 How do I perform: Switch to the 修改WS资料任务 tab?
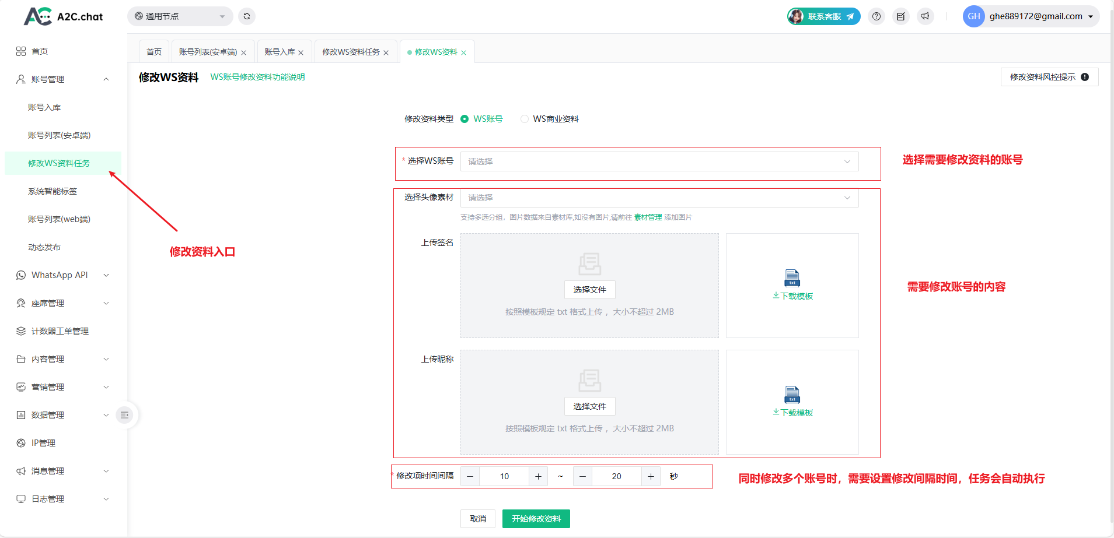click(x=351, y=52)
